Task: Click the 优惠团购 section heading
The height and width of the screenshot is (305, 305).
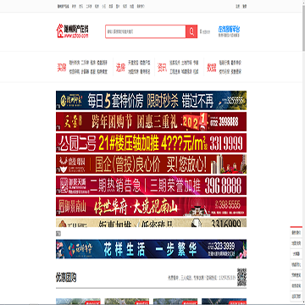Action: coord(66,278)
